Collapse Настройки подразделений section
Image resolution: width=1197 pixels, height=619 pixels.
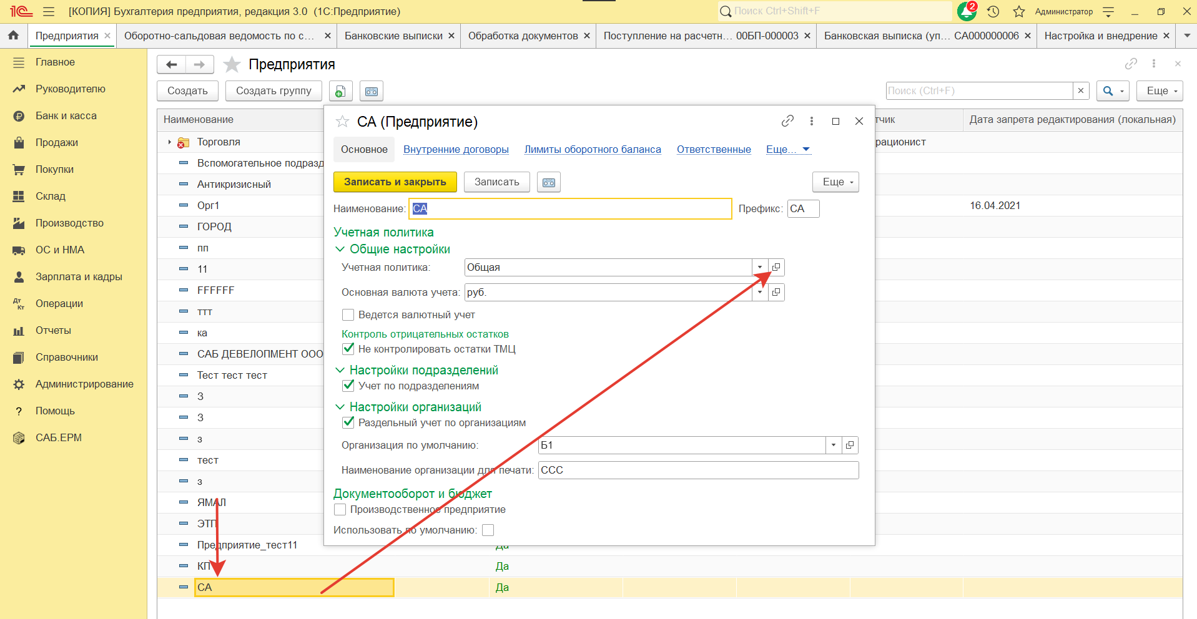340,370
